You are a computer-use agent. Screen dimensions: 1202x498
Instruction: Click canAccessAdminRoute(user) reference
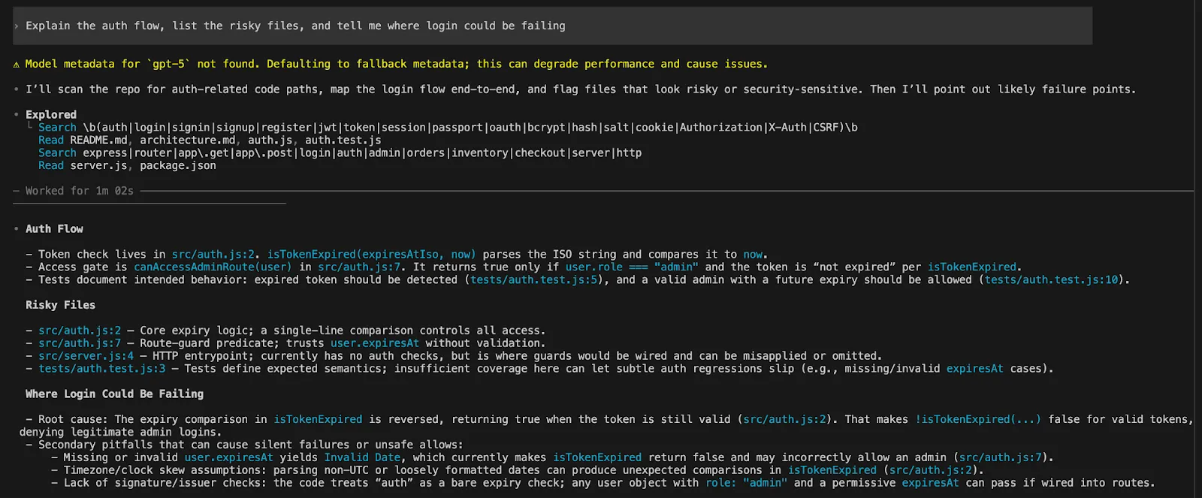tap(213, 267)
